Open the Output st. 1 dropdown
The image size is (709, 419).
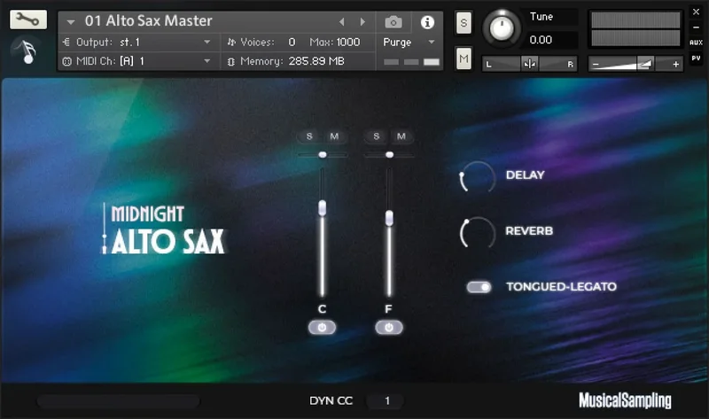pos(207,42)
